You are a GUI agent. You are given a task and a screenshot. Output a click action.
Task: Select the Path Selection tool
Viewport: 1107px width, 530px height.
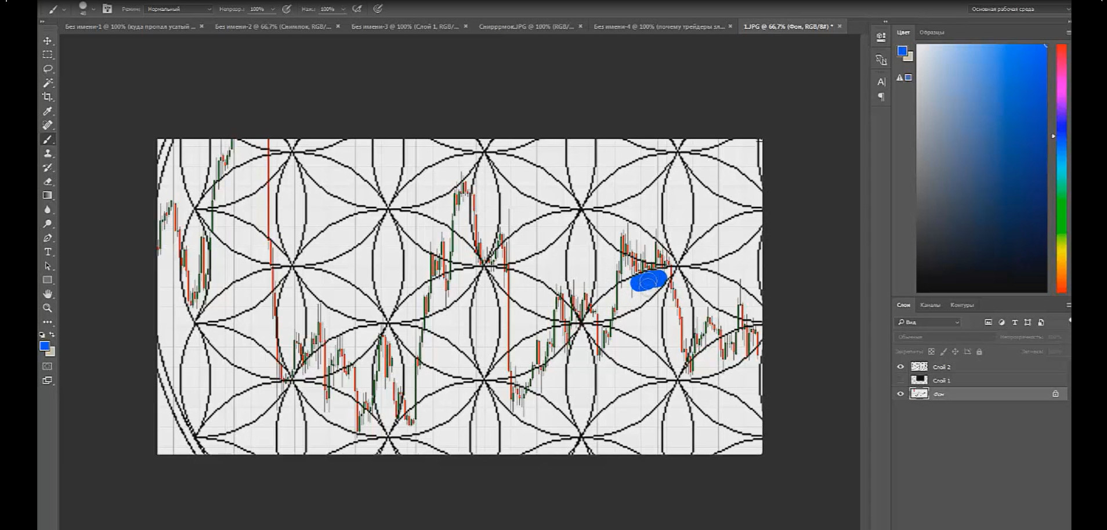[48, 266]
